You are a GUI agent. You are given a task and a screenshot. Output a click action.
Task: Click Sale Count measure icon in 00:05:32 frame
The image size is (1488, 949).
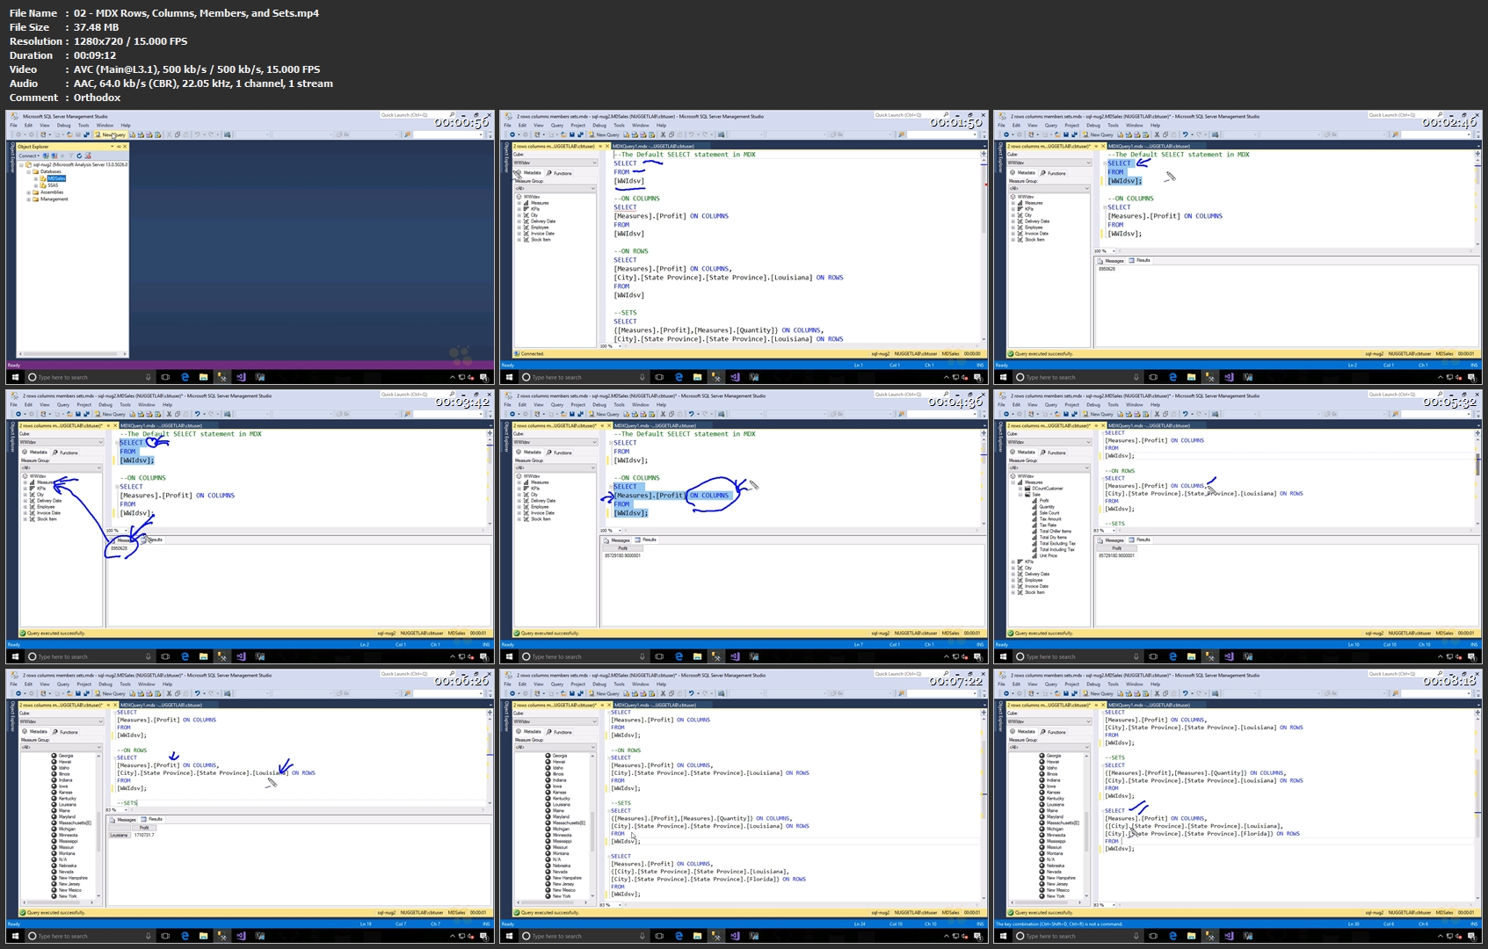pos(1034,513)
